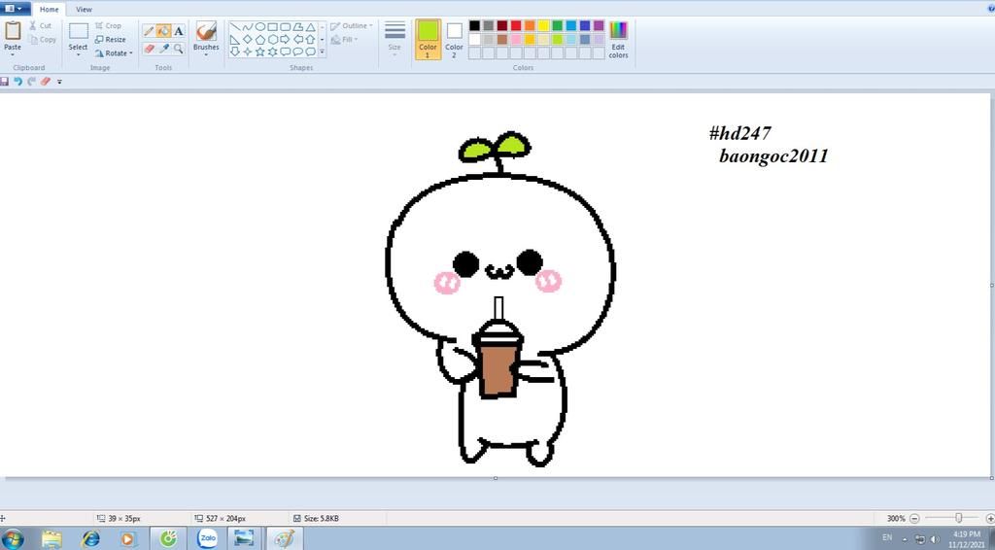Click the Resize button
Image resolution: width=995 pixels, height=550 pixels.
[x=111, y=40]
